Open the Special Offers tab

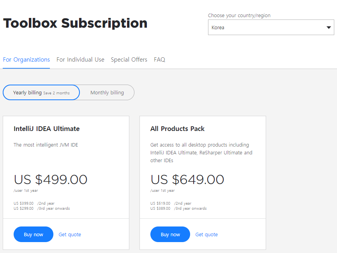coord(129,60)
